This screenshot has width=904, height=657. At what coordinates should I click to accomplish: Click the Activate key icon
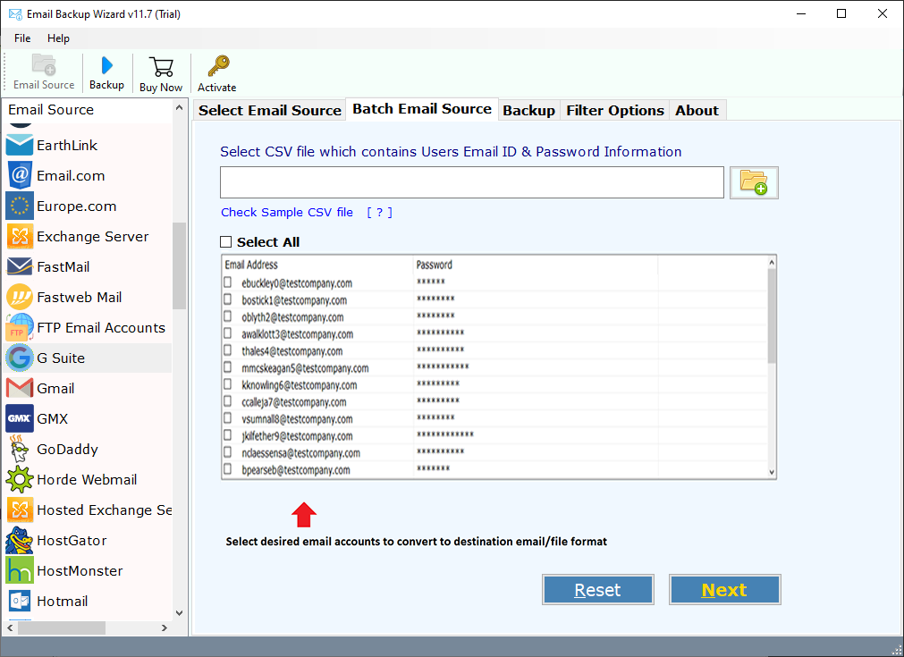(x=218, y=66)
